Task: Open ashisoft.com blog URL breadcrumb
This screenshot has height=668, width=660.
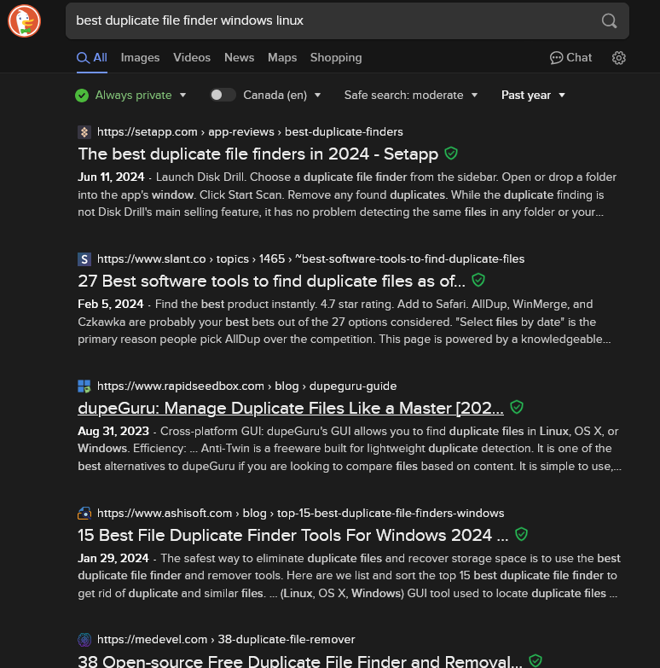Action: click(x=301, y=514)
